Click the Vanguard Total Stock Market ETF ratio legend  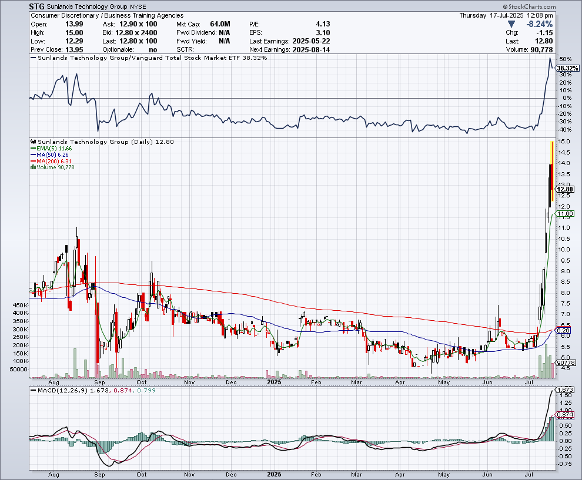point(149,58)
